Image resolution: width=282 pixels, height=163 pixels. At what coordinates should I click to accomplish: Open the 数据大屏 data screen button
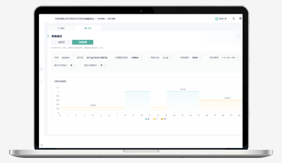(x=221, y=19)
